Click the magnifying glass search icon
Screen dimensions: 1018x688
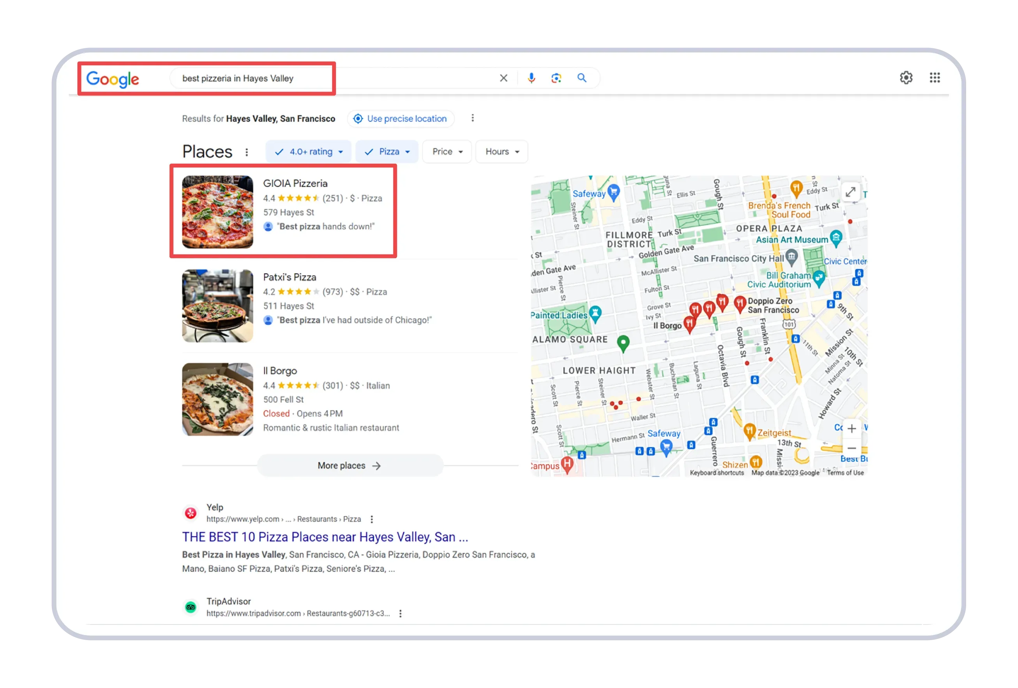click(x=582, y=78)
